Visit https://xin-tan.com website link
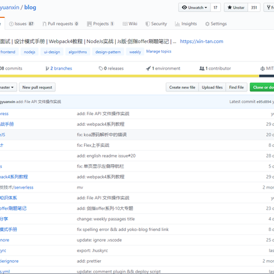The width and height of the screenshot is (274, 274). click(x=202, y=41)
